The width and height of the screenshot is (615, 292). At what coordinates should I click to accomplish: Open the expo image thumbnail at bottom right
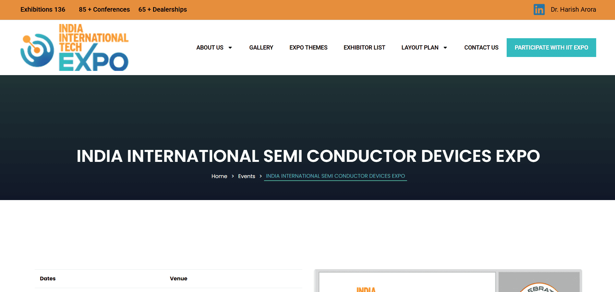tap(448, 282)
